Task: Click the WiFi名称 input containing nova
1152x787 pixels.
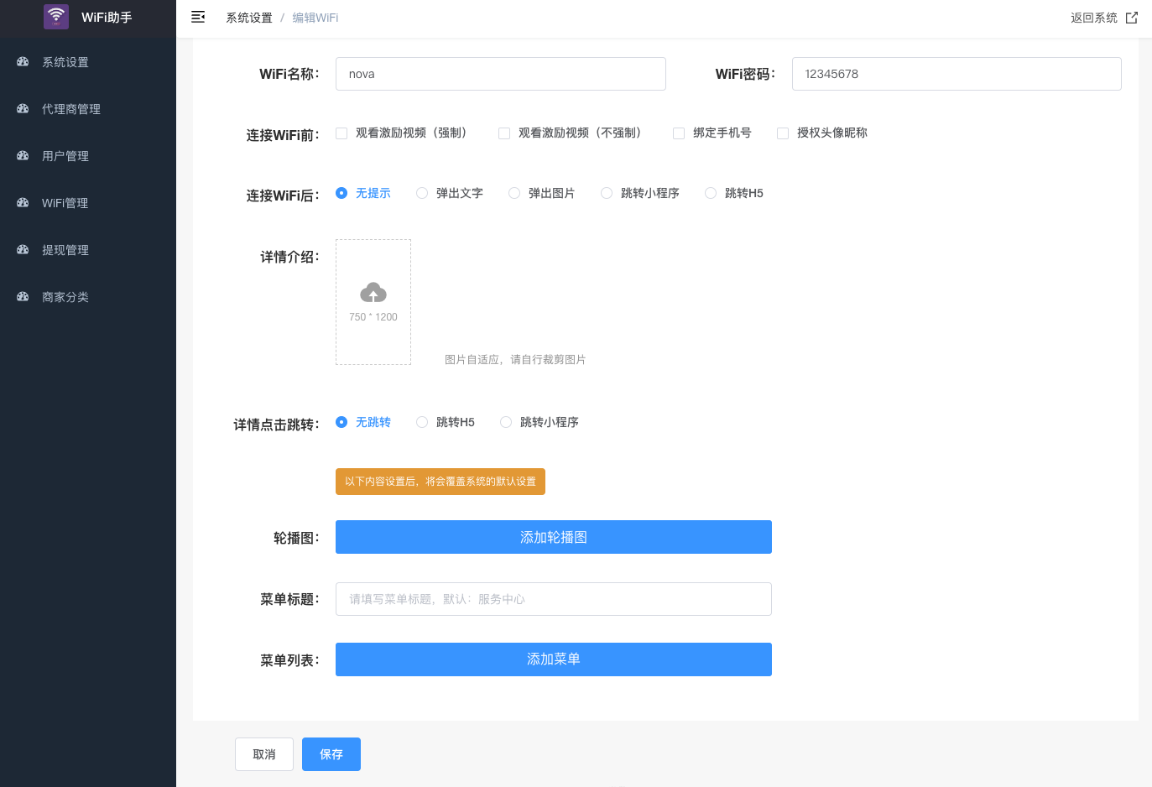Action: click(501, 74)
